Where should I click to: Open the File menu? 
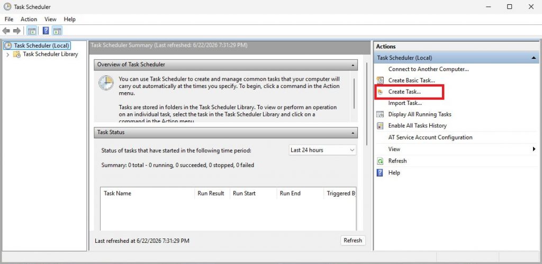(x=9, y=20)
